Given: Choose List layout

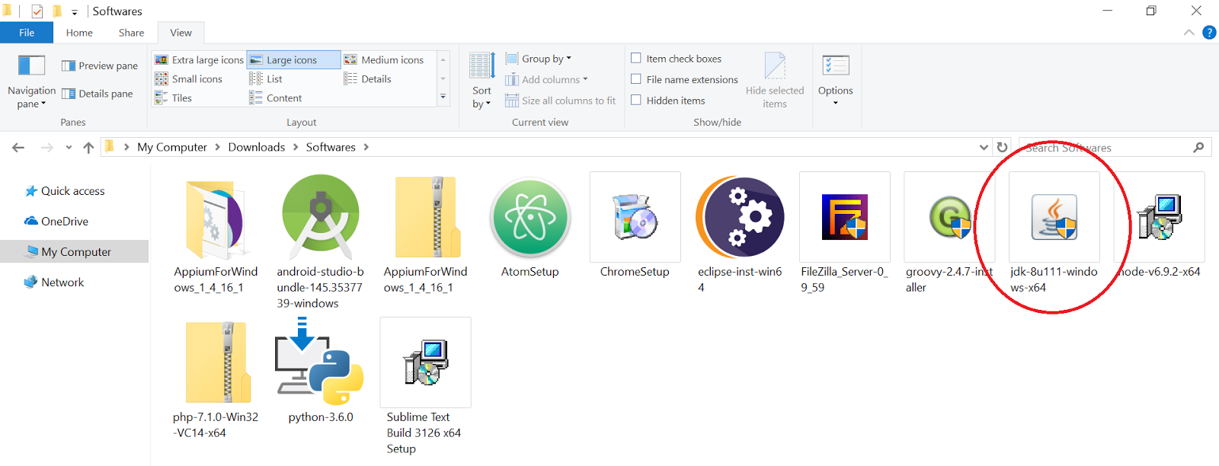Looking at the screenshot, I should pos(266,78).
